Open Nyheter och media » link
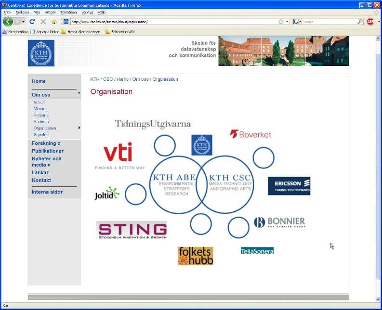The image size is (382, 310). [x=47, y=162]
